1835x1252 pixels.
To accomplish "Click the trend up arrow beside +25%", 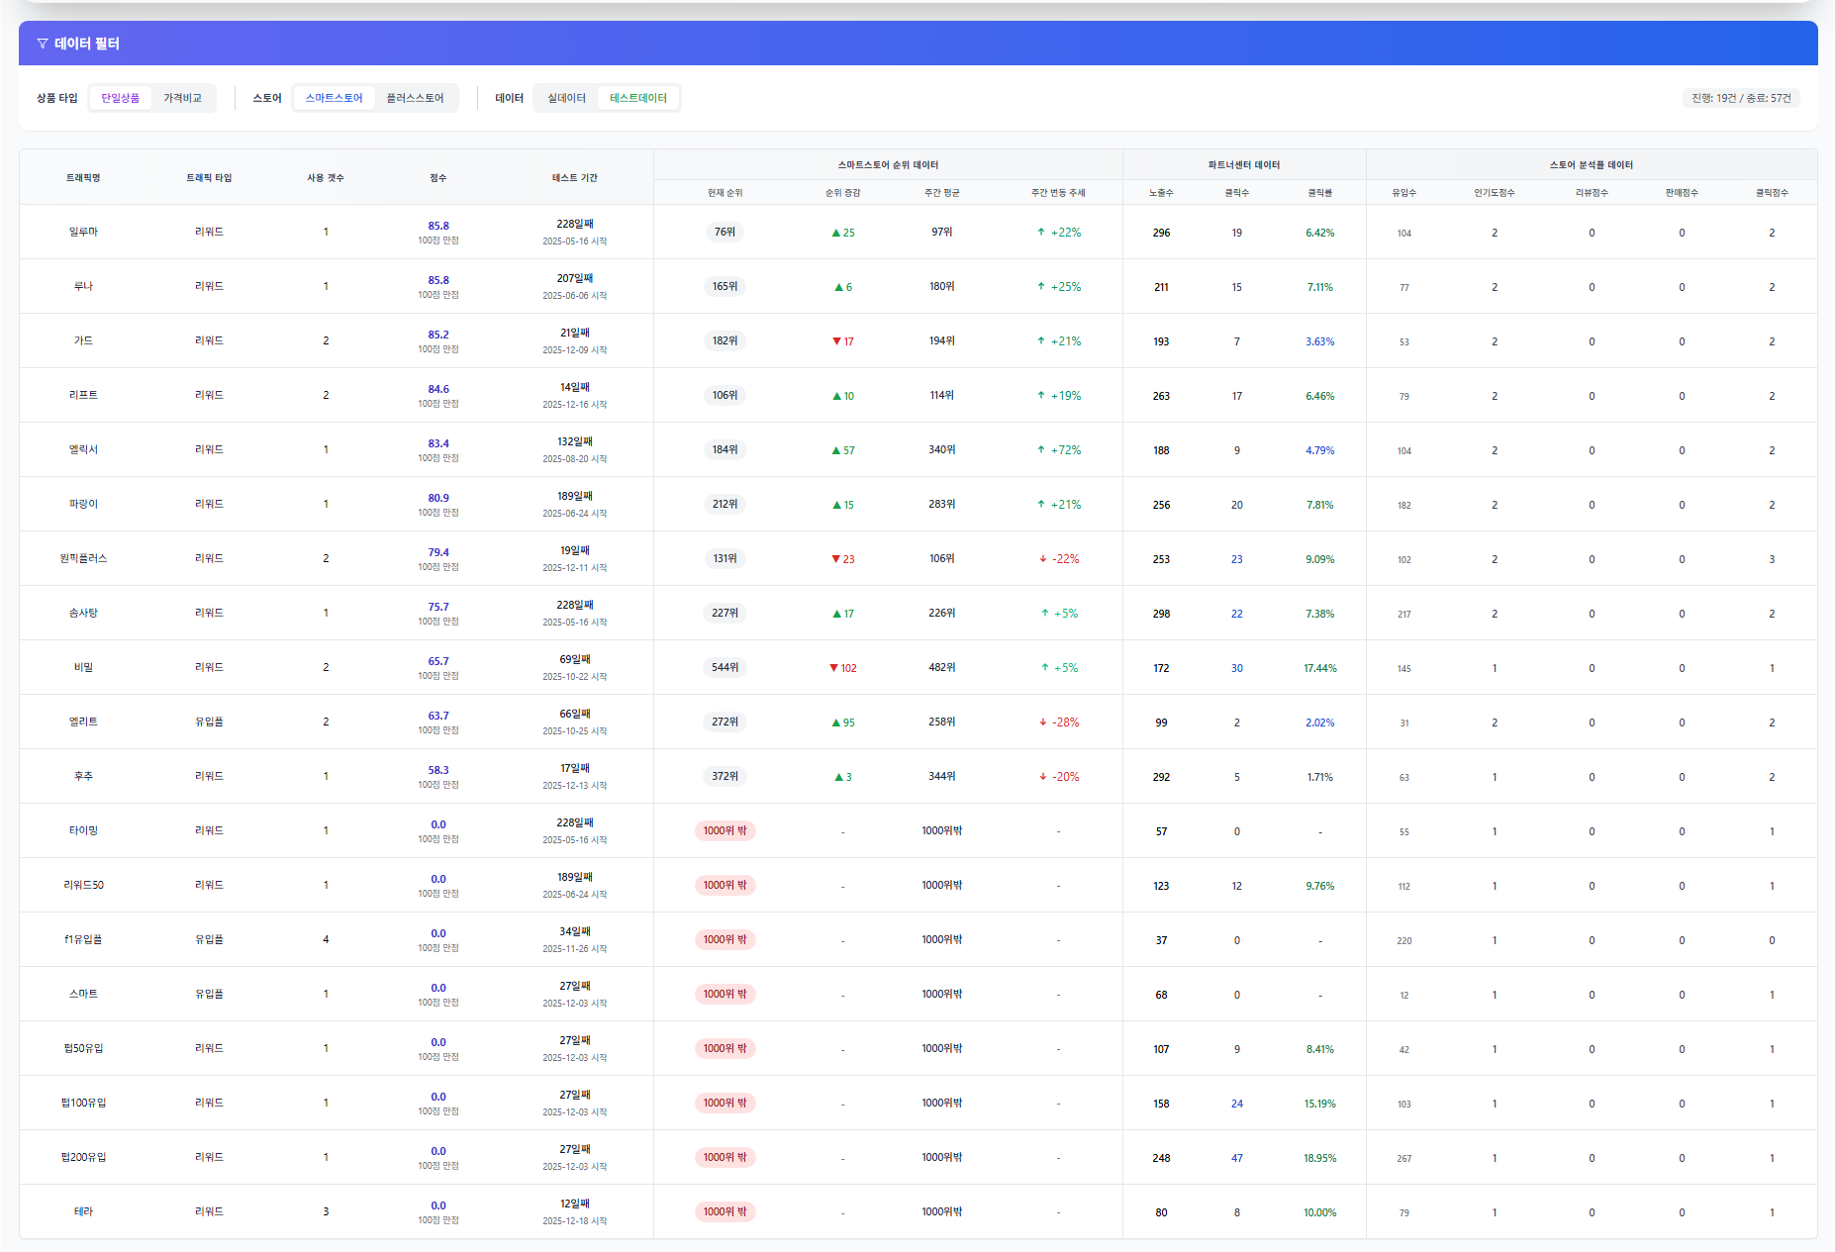I will click(1041, 287).
